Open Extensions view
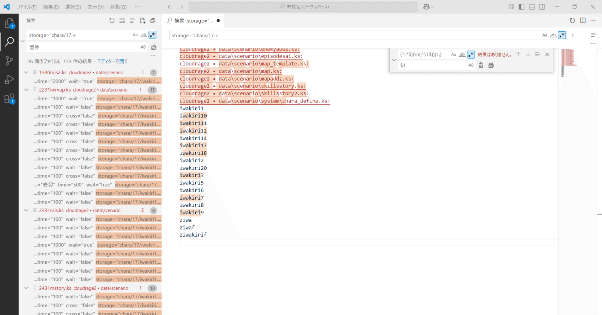The width and height of the screenshot is (602, 315). point(9,99)
